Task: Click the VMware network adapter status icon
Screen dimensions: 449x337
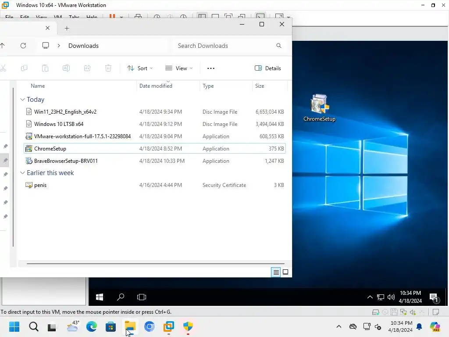Action: tap(403, 312)
